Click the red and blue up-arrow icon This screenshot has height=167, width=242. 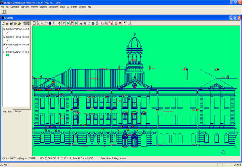pos(120,23)
